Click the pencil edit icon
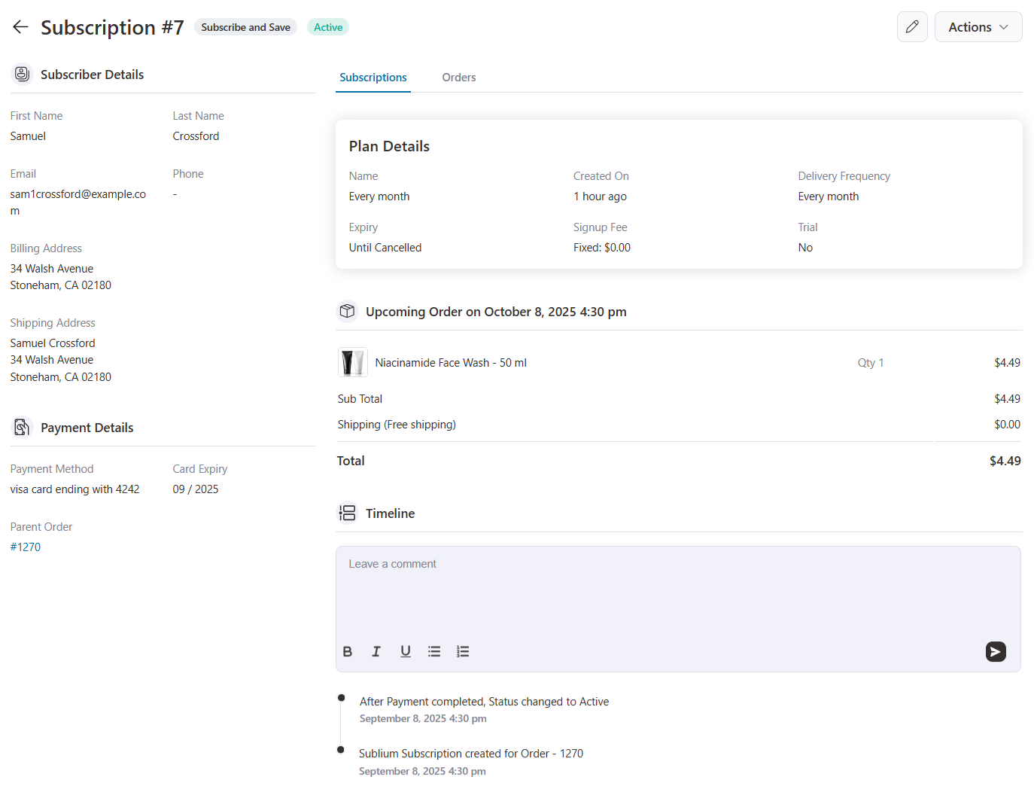Image resolution: width=1034 pixels, height=792 pixels. point(912,27)
